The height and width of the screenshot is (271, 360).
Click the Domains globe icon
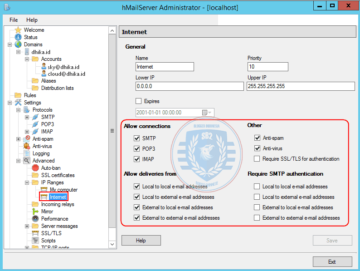[18, 44]
